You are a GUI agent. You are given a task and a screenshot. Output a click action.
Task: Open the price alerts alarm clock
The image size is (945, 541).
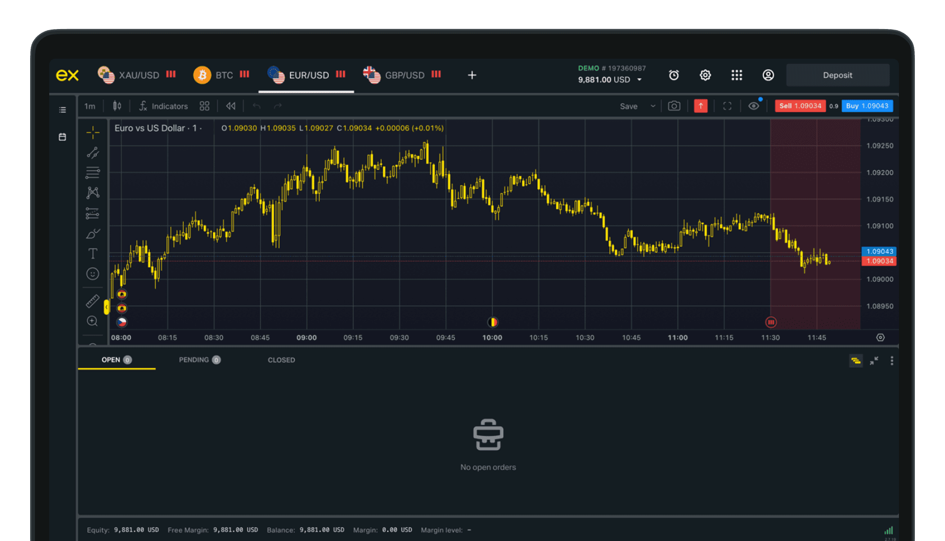pos(673,75)
